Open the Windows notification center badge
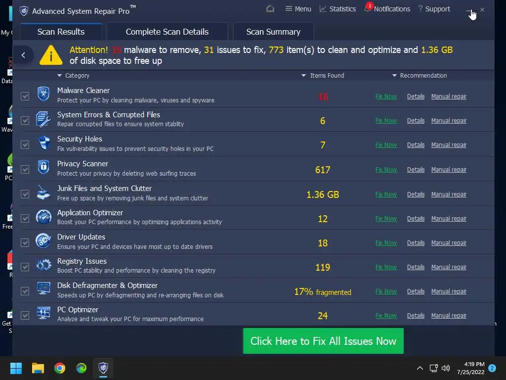Screen dimensions: 506x380 point(492,368)
